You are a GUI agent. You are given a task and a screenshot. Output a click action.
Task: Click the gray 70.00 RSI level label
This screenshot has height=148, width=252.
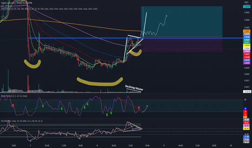point(247,120)
